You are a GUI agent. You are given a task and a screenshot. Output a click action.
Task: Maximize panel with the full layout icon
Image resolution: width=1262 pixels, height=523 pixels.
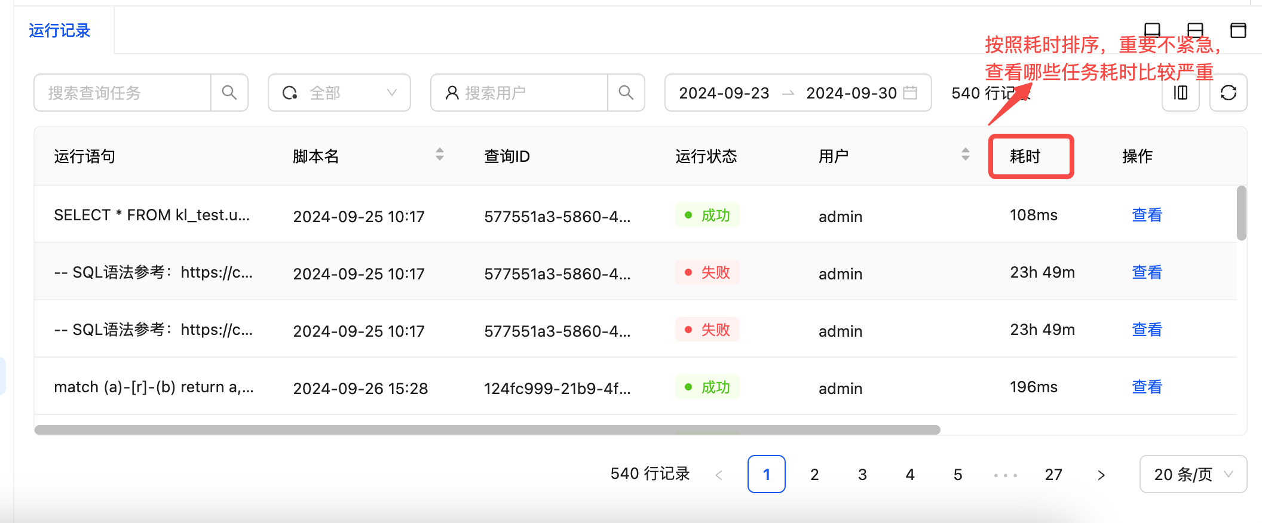1238,30
